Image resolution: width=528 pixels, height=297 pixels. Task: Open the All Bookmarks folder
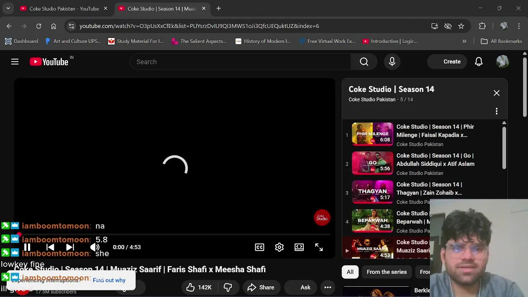502,41
